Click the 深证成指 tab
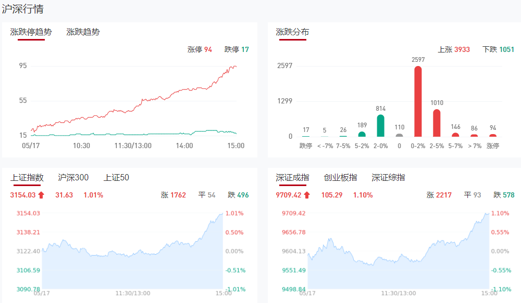The height and width of the screenshot is (303, 521). tap(292, 178)
